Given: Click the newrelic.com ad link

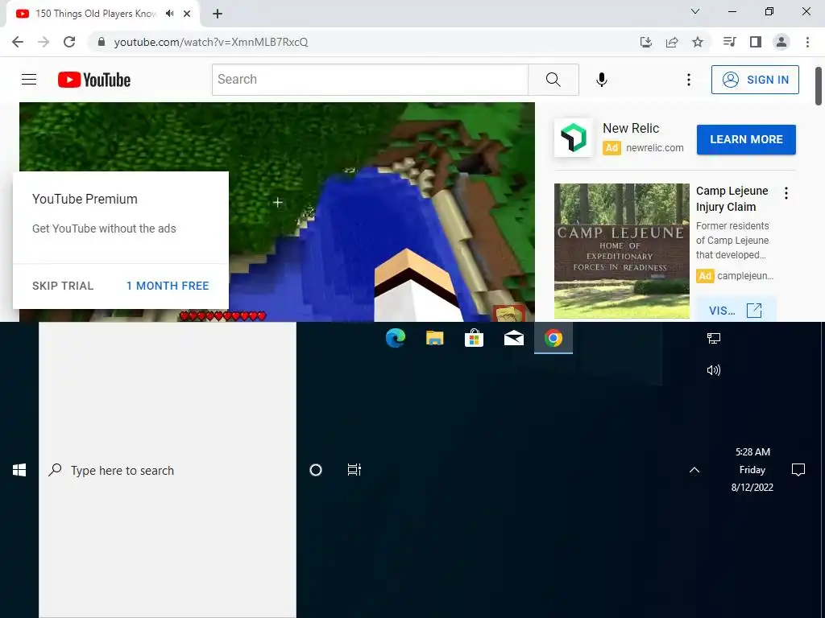Looking at the screenshot, I should click(x=654, y=148).
